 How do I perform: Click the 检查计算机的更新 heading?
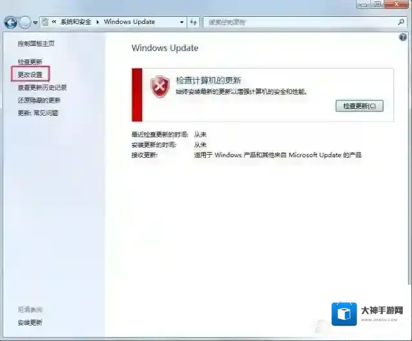pyautogui.click(x=209, y=80)
